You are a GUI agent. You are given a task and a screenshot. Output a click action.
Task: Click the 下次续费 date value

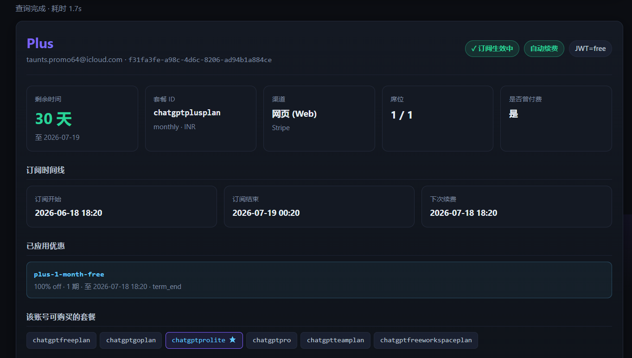(464, 213)
